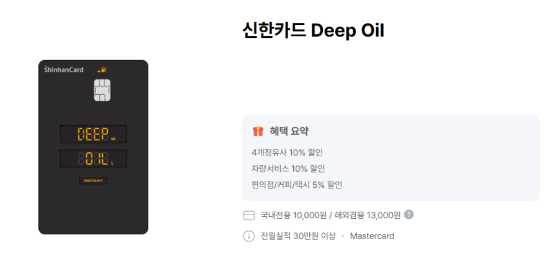
Task: Click the credit card icon before 국내전용
Action: (x=249, y=215)
